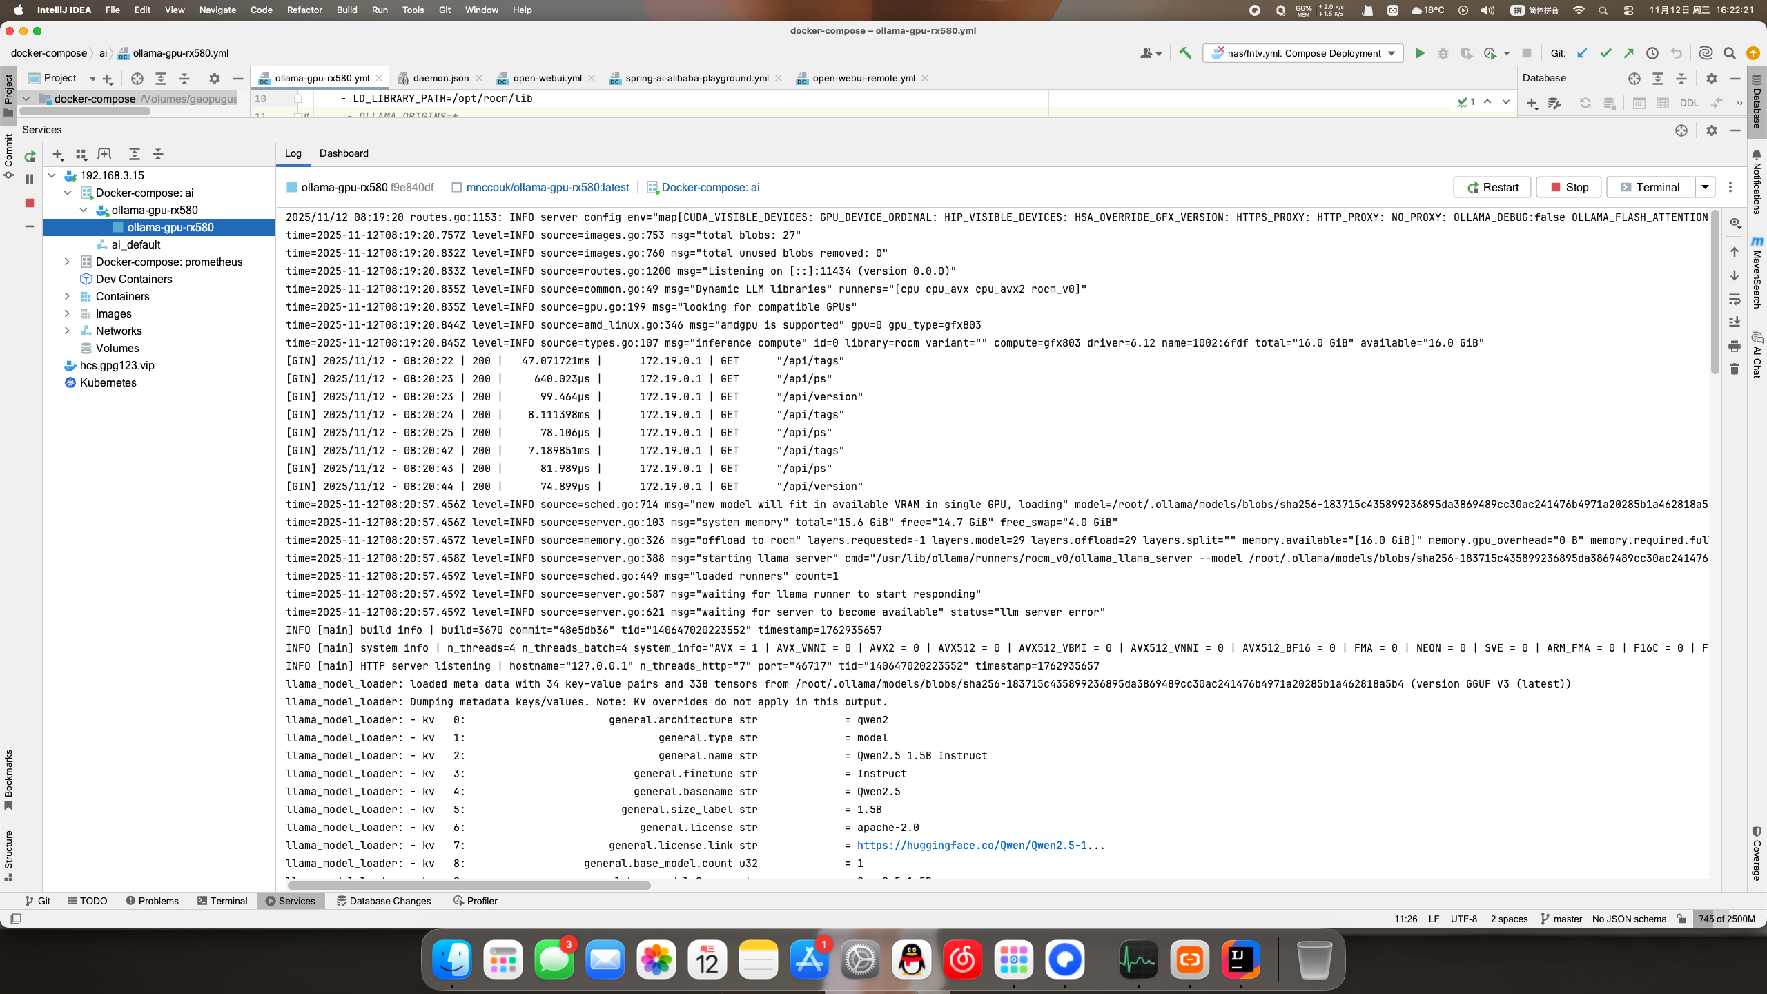Open Search Everywhere with the magnifier icon
The height and width of the screenshot is (994, 1767).
(x=1730, y=53)
